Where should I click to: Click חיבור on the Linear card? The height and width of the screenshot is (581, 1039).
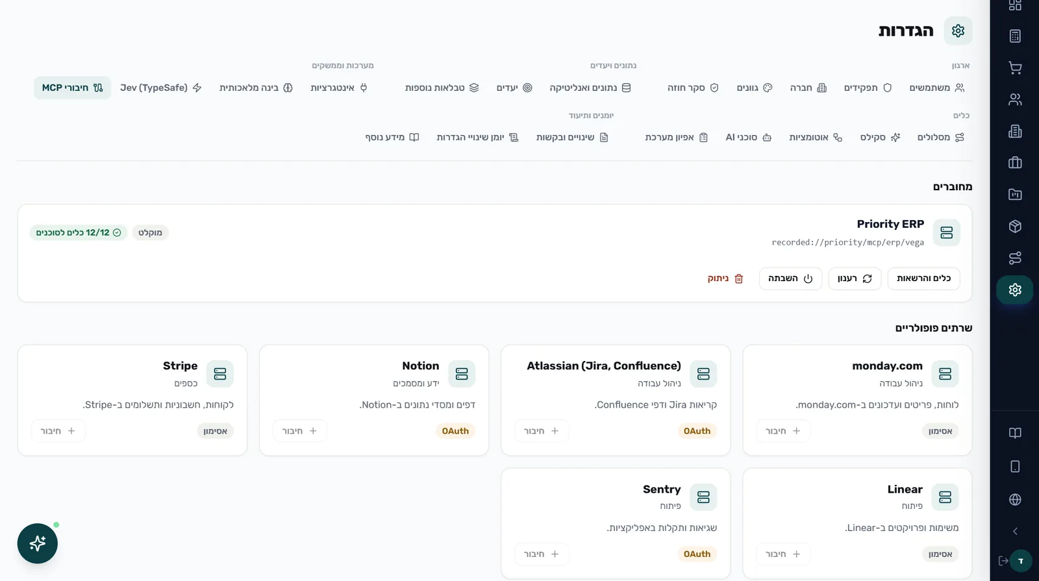[783, 554]
